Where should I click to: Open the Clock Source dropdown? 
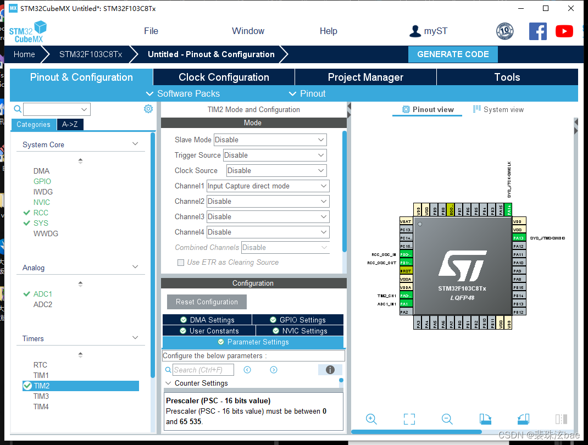coord(276,170)
